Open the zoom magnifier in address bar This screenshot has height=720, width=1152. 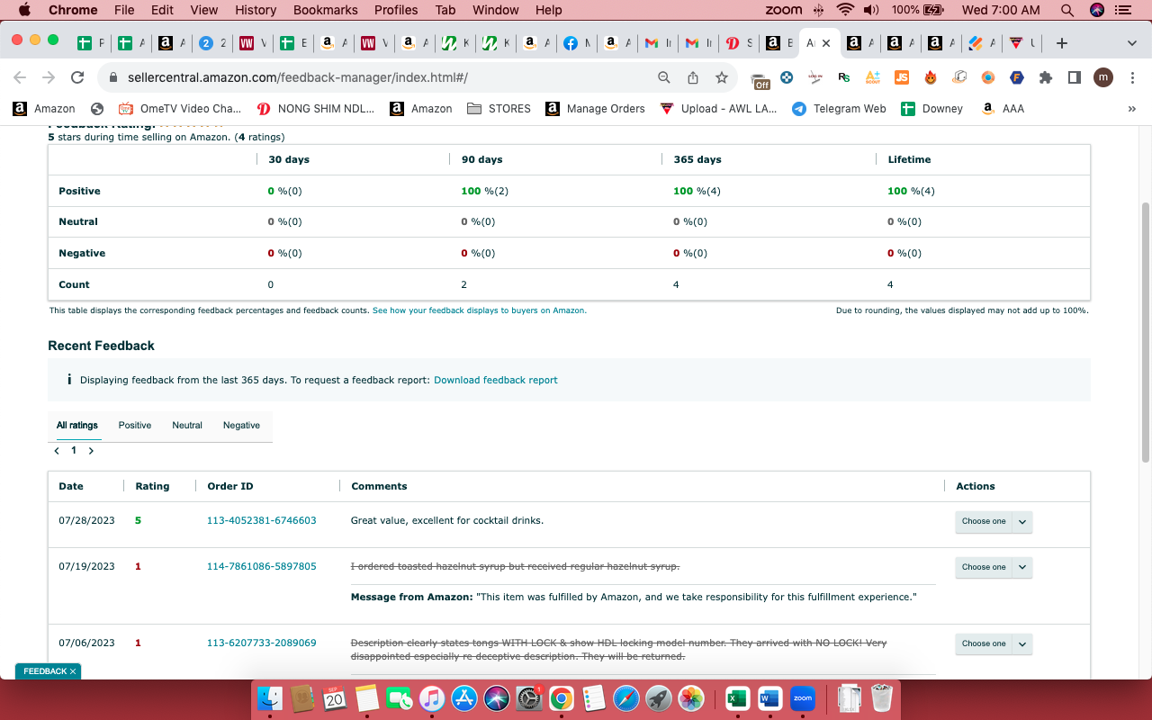(x=664, y=77)
